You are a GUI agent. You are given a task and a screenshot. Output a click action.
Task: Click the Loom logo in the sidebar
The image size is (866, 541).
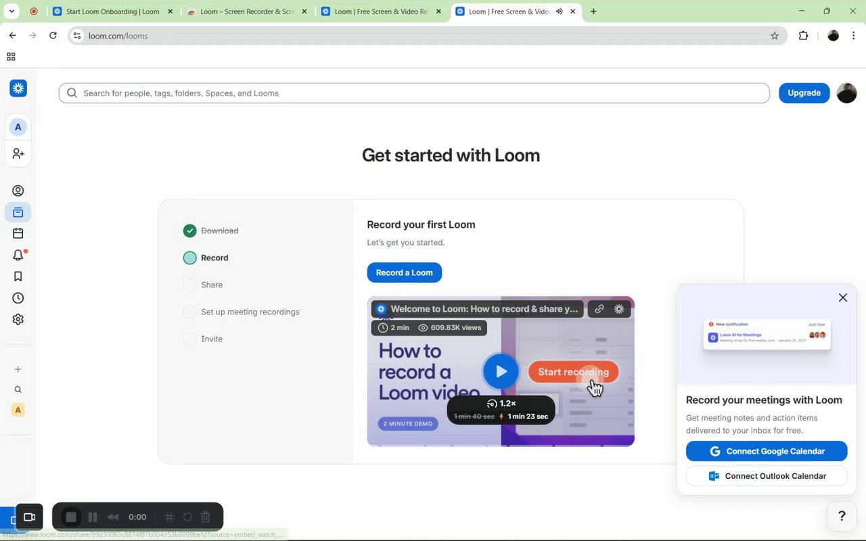pyautogui.click(x=18, y=88)
